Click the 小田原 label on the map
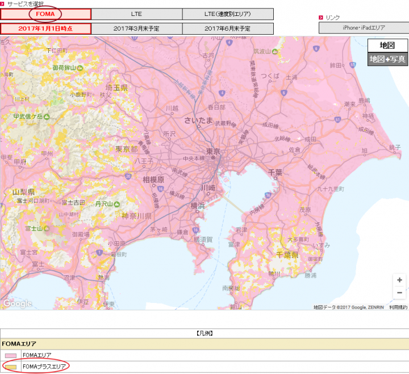 [x=117, y=243]
